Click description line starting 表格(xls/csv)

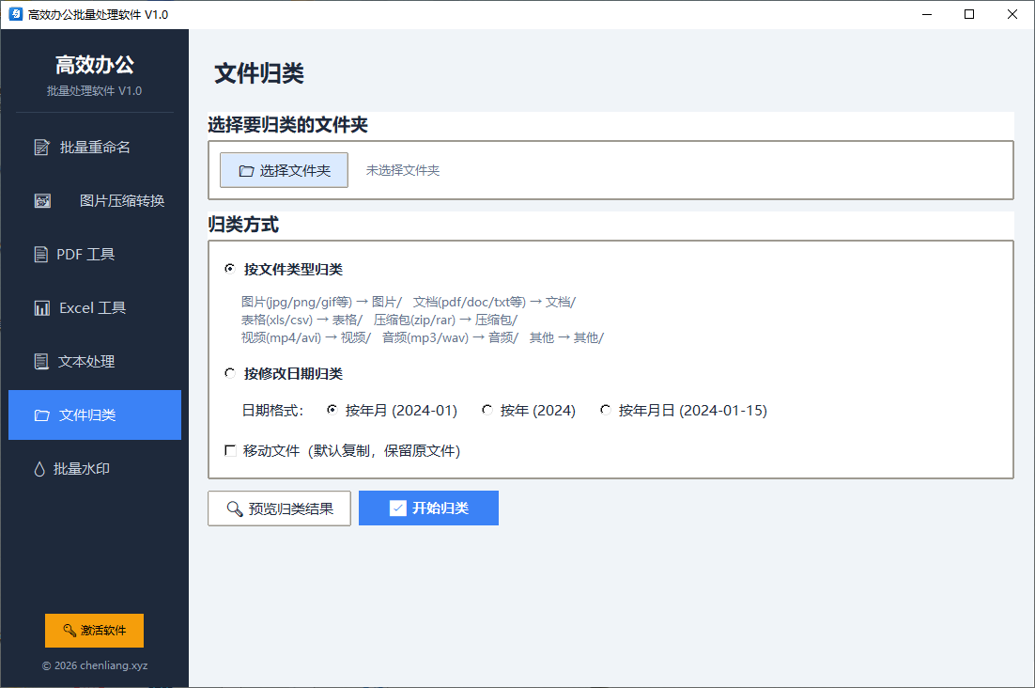pos(378,320)
